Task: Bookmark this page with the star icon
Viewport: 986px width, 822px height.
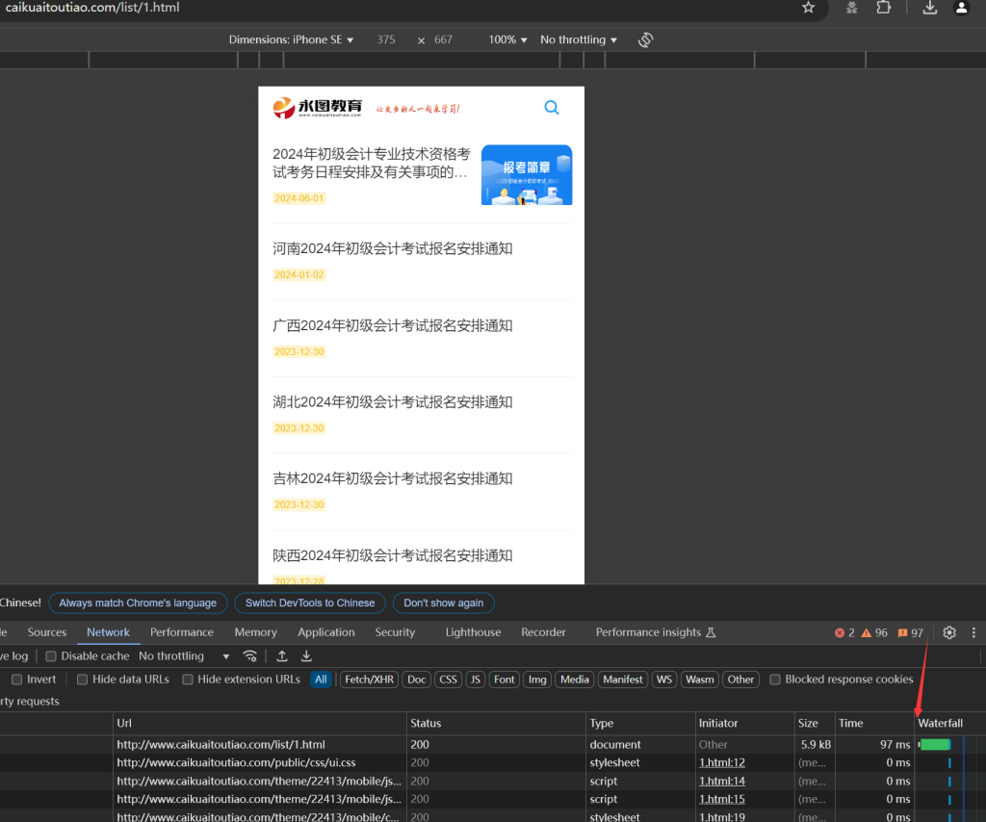Action: 808,8
